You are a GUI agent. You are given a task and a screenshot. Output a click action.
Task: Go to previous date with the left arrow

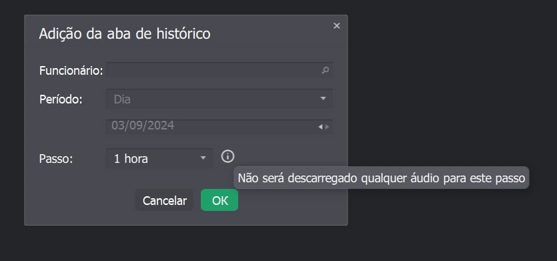tap(320, 127)
